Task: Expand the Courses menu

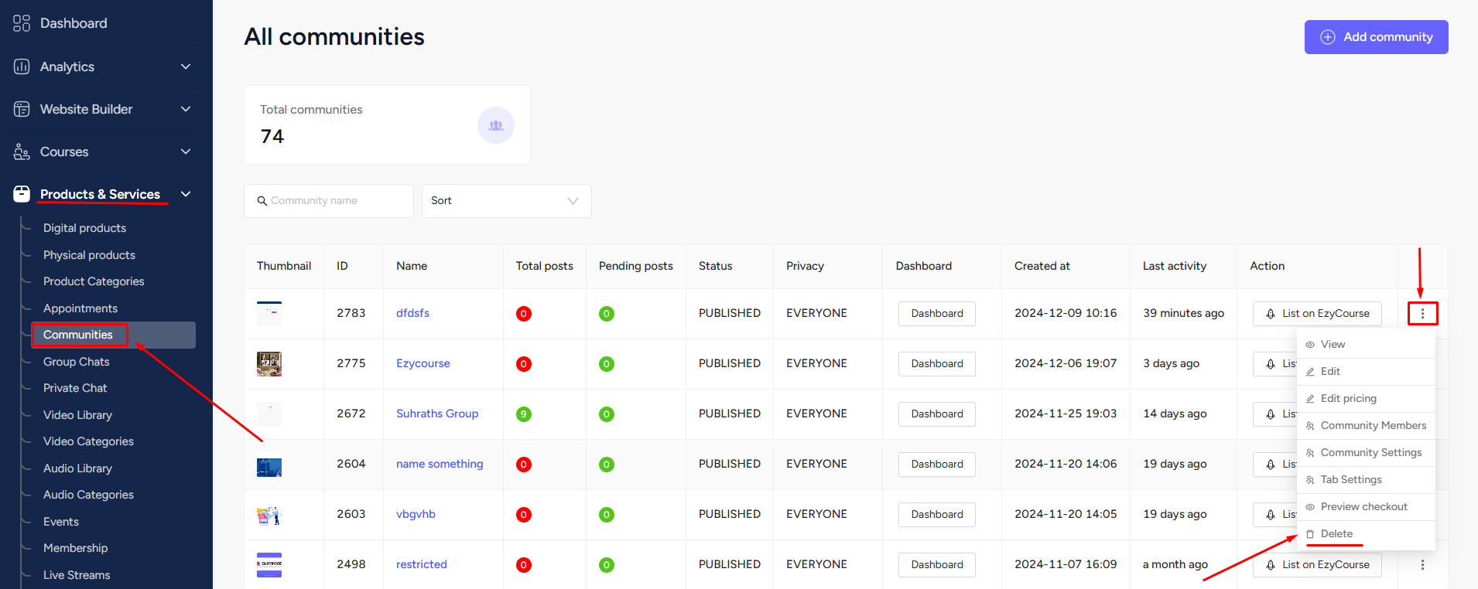Action: pyautogui.click(x=186, y=152)
